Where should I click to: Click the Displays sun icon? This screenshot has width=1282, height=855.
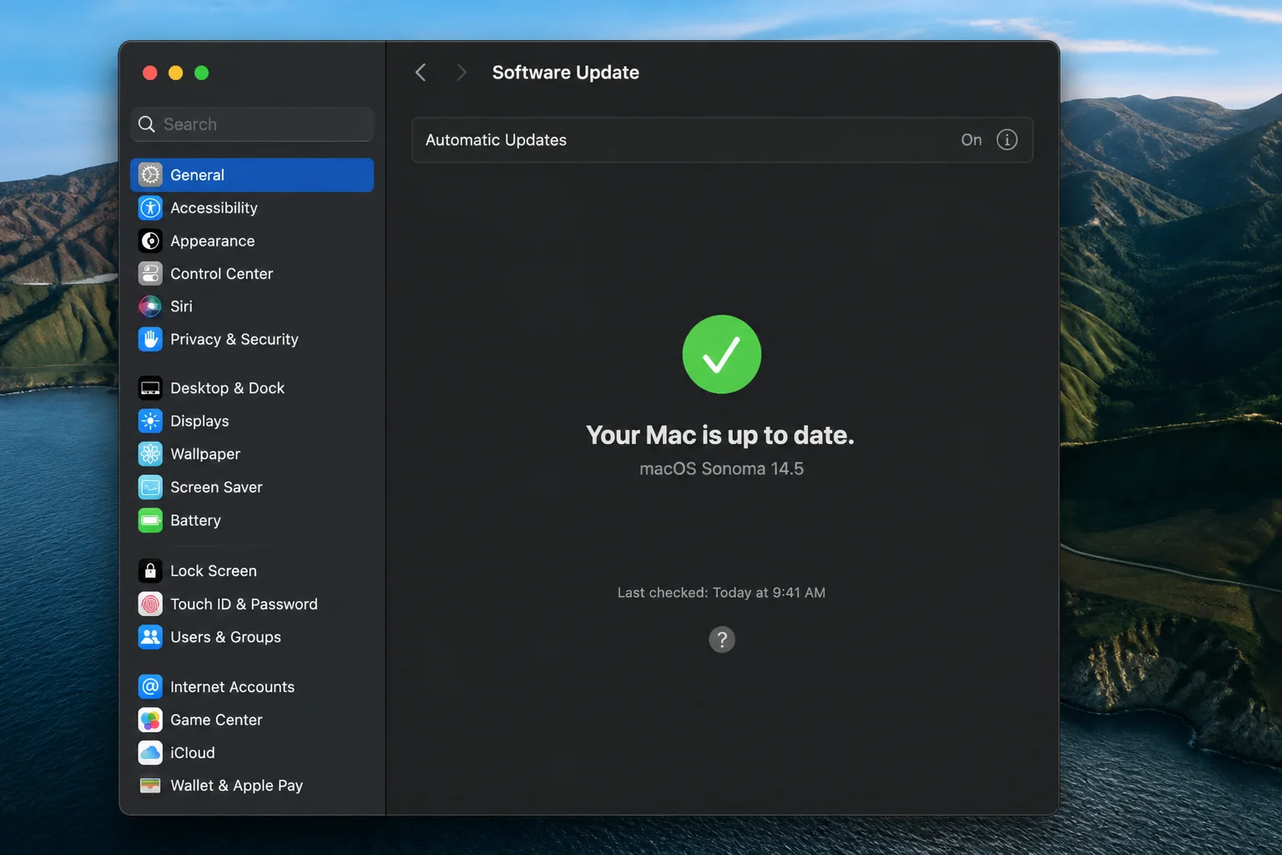coord(150,421)
